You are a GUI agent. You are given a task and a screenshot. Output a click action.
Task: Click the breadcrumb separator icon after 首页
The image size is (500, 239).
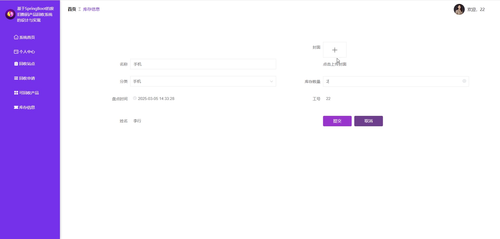79,9
